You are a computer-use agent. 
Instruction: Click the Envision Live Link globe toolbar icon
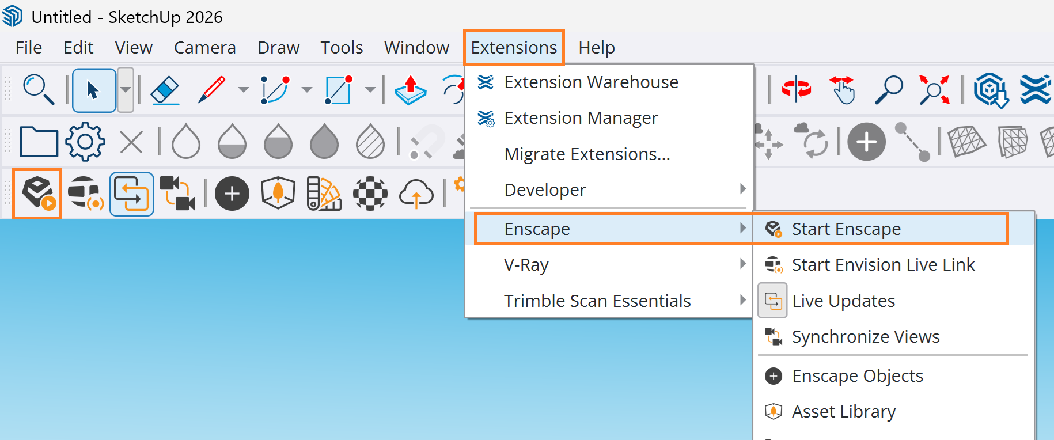86,194
